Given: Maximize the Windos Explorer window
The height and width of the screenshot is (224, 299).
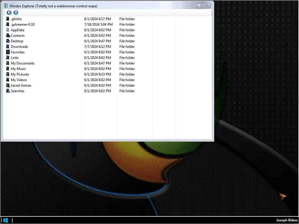Looking at the screenshot, I should pos(204,6).
